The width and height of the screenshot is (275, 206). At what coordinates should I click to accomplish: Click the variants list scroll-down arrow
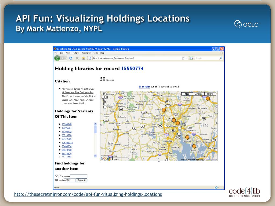click(95, 156)
